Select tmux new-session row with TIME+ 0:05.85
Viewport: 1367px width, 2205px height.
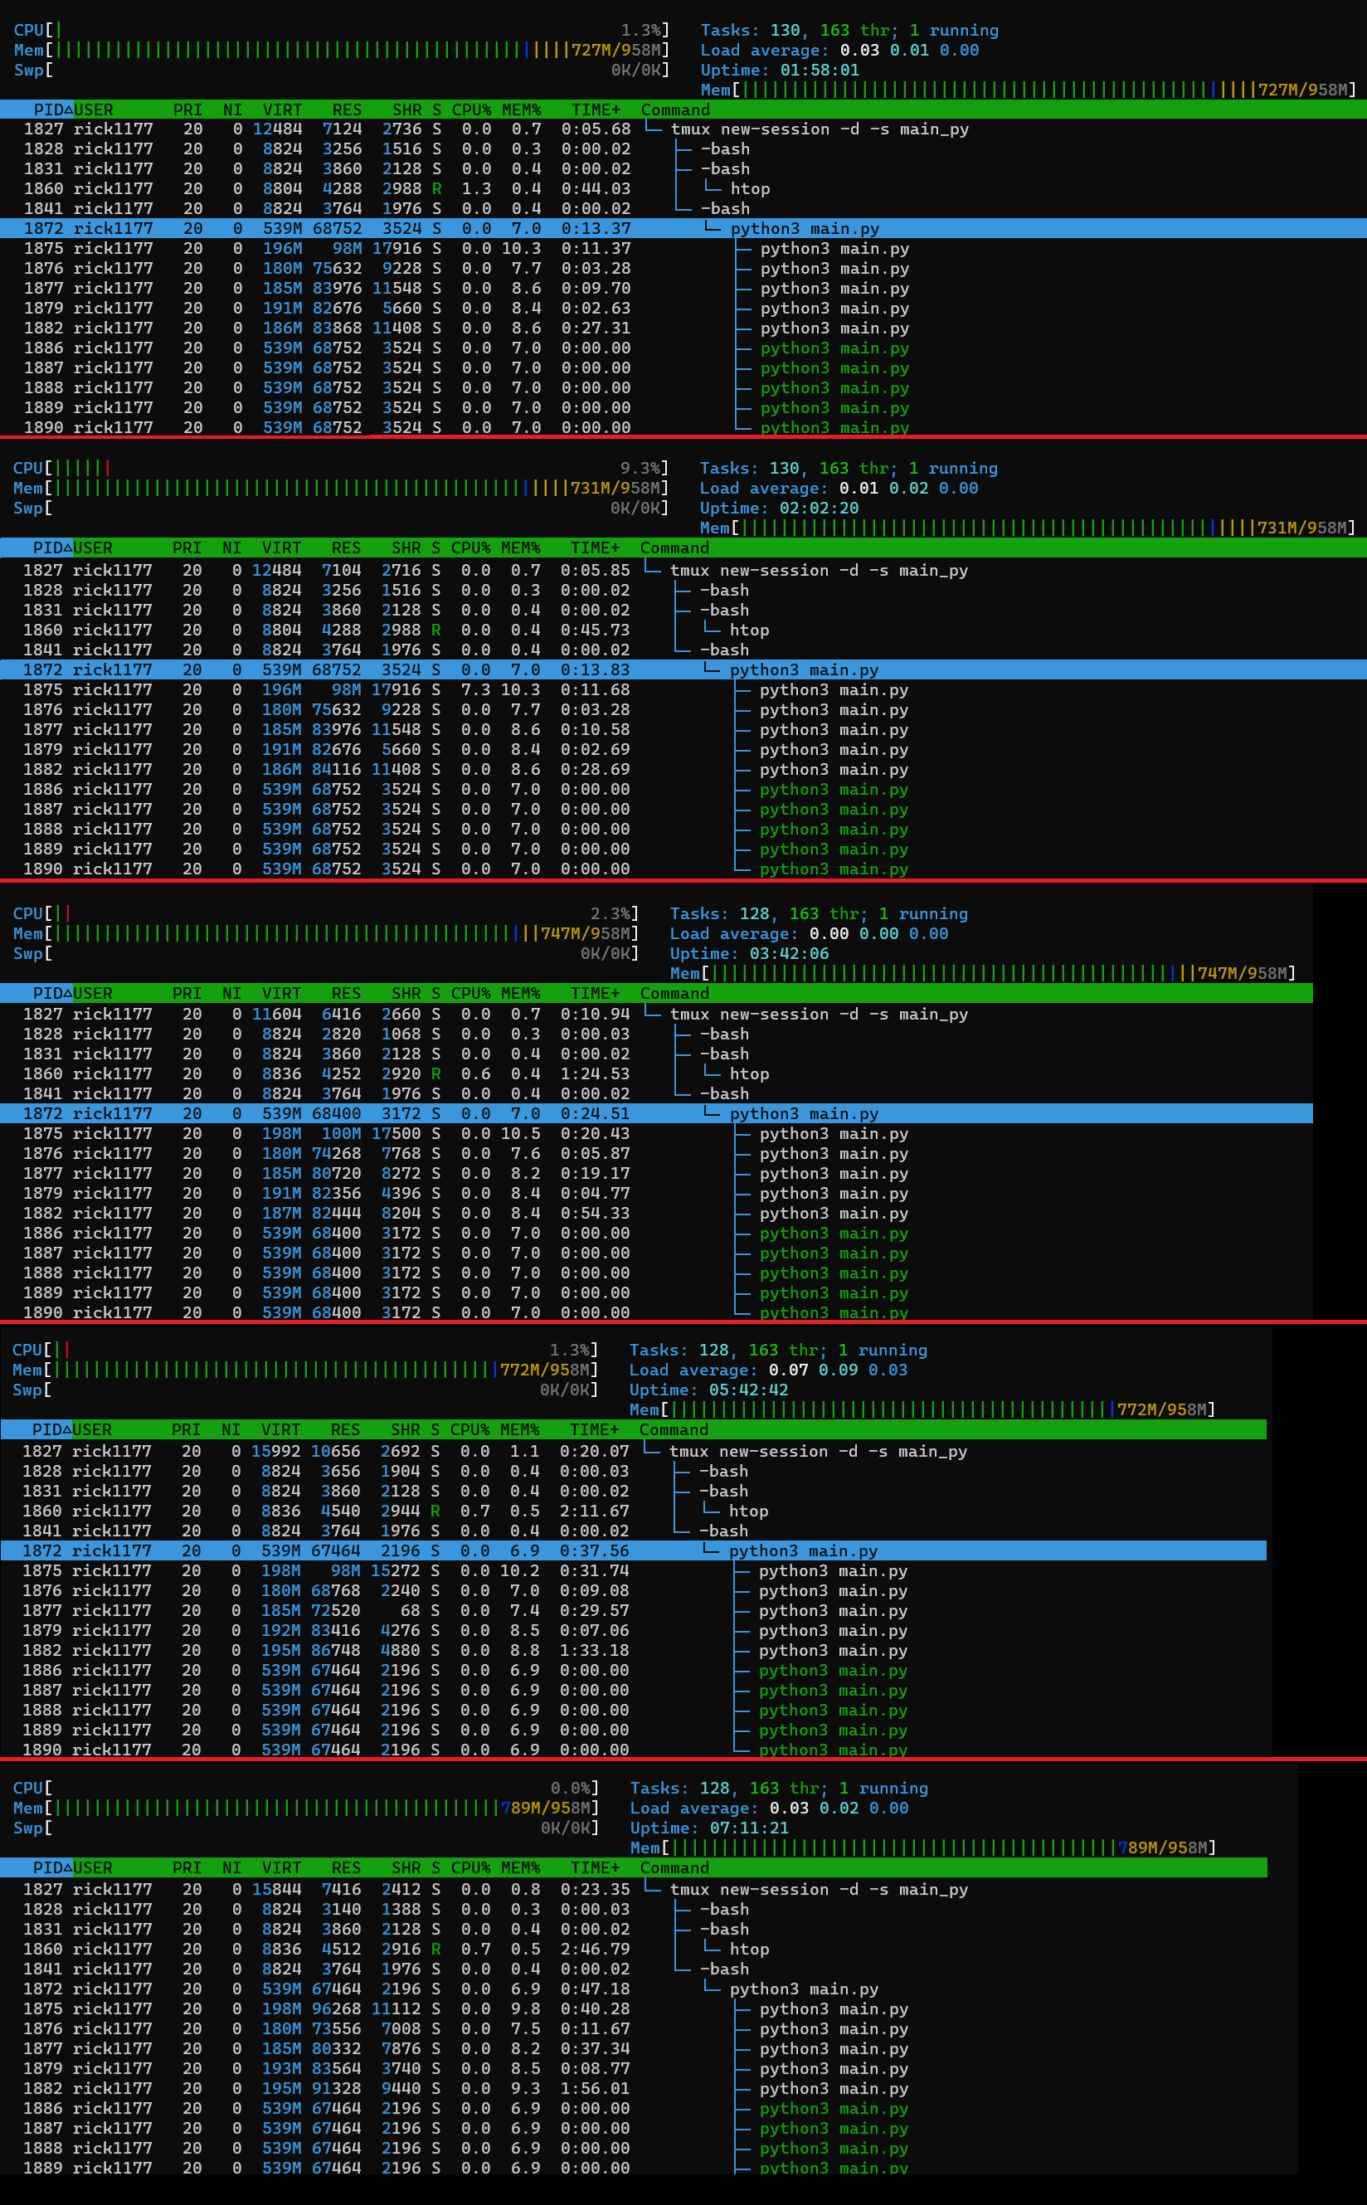(x=683, y=571)
